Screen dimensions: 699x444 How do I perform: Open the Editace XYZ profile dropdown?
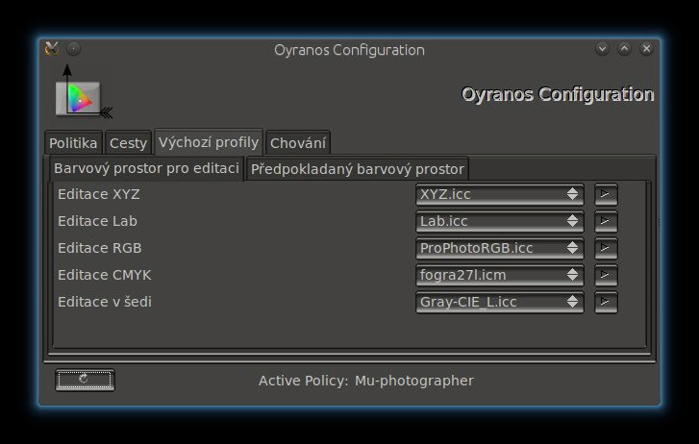[x=500, y=194]
